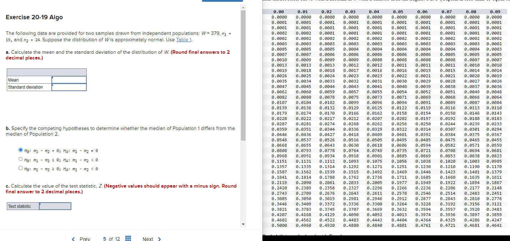
Task: Click the scroll-down arrow on the scrollbar
Action: pos(243,224)
